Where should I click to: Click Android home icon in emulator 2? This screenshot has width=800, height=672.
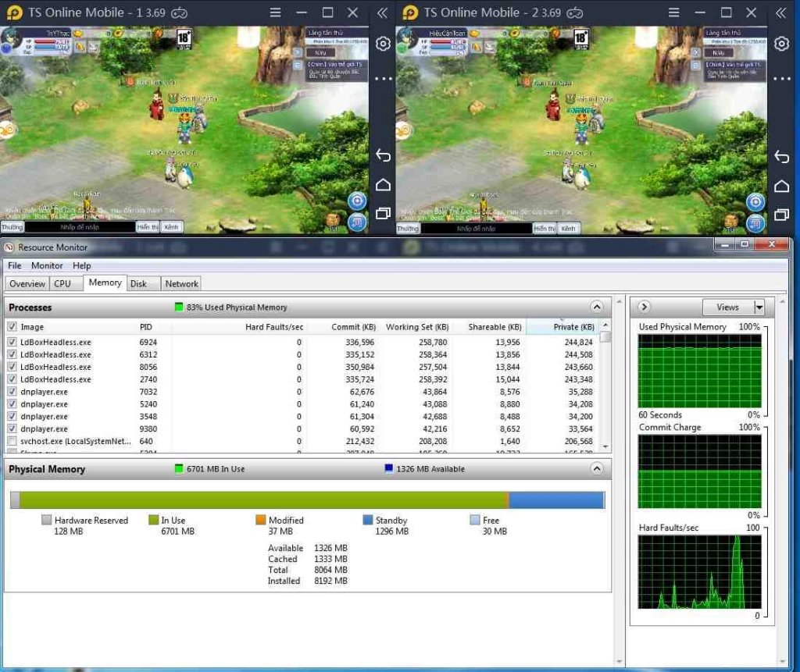781,186
